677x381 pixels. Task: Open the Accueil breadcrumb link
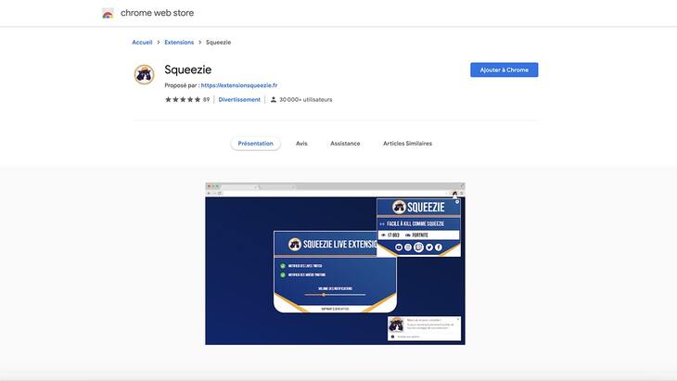pyautogui.click(x=142, y=43)
